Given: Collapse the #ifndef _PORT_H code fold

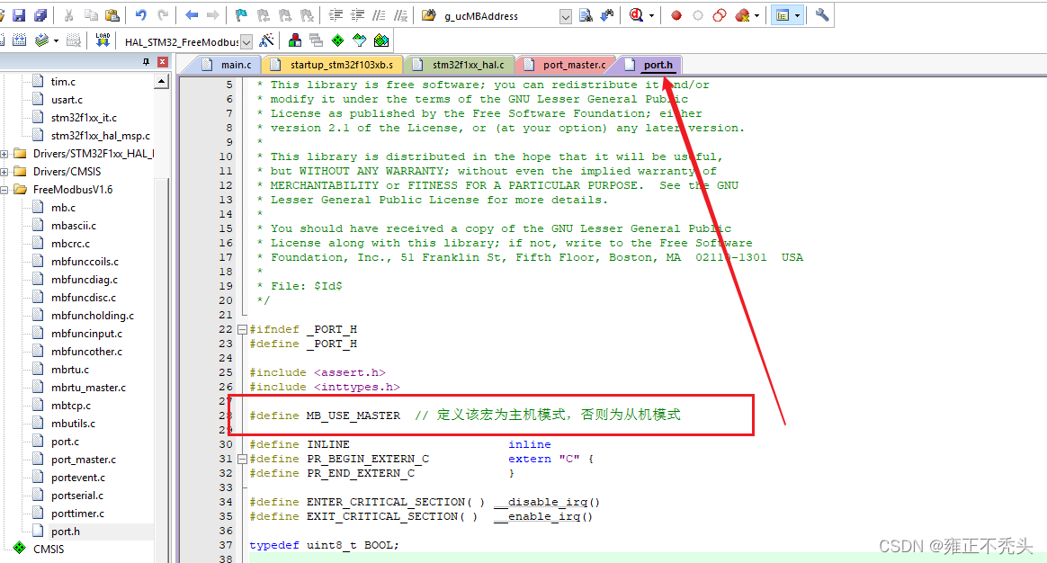Looking at the screenshot, I should pyautogui.click(x=242, y=329).
